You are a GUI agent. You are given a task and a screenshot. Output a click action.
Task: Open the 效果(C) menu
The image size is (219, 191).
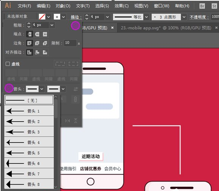click(121, 6)
